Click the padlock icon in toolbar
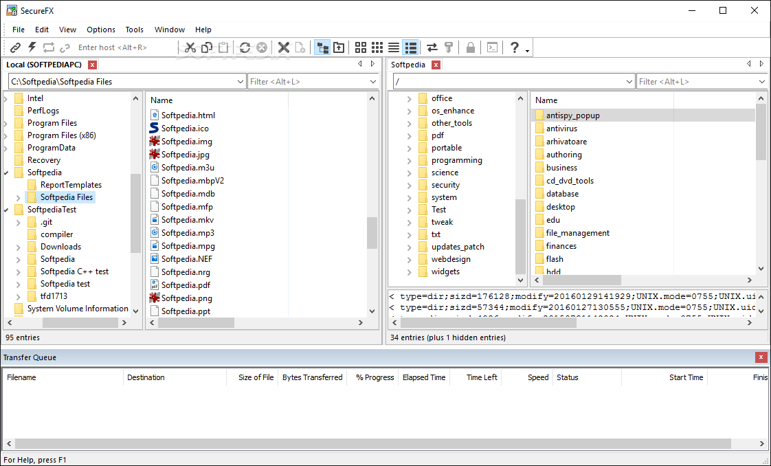Viewport: 771px width, 466px height. [x=471, y=47]
